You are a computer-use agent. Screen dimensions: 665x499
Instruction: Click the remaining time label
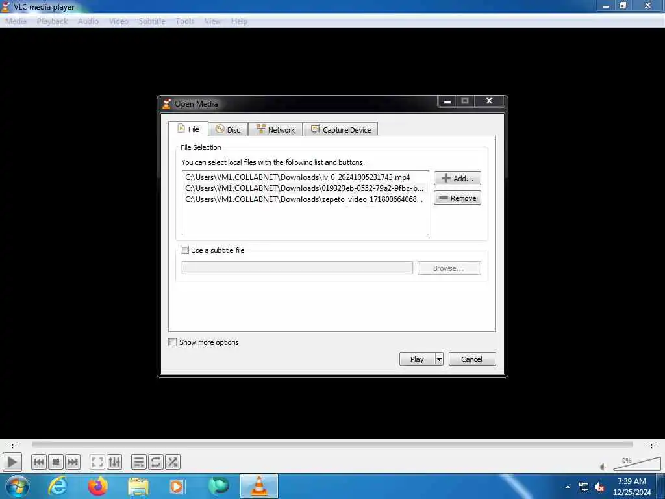(x=652, y=446)
